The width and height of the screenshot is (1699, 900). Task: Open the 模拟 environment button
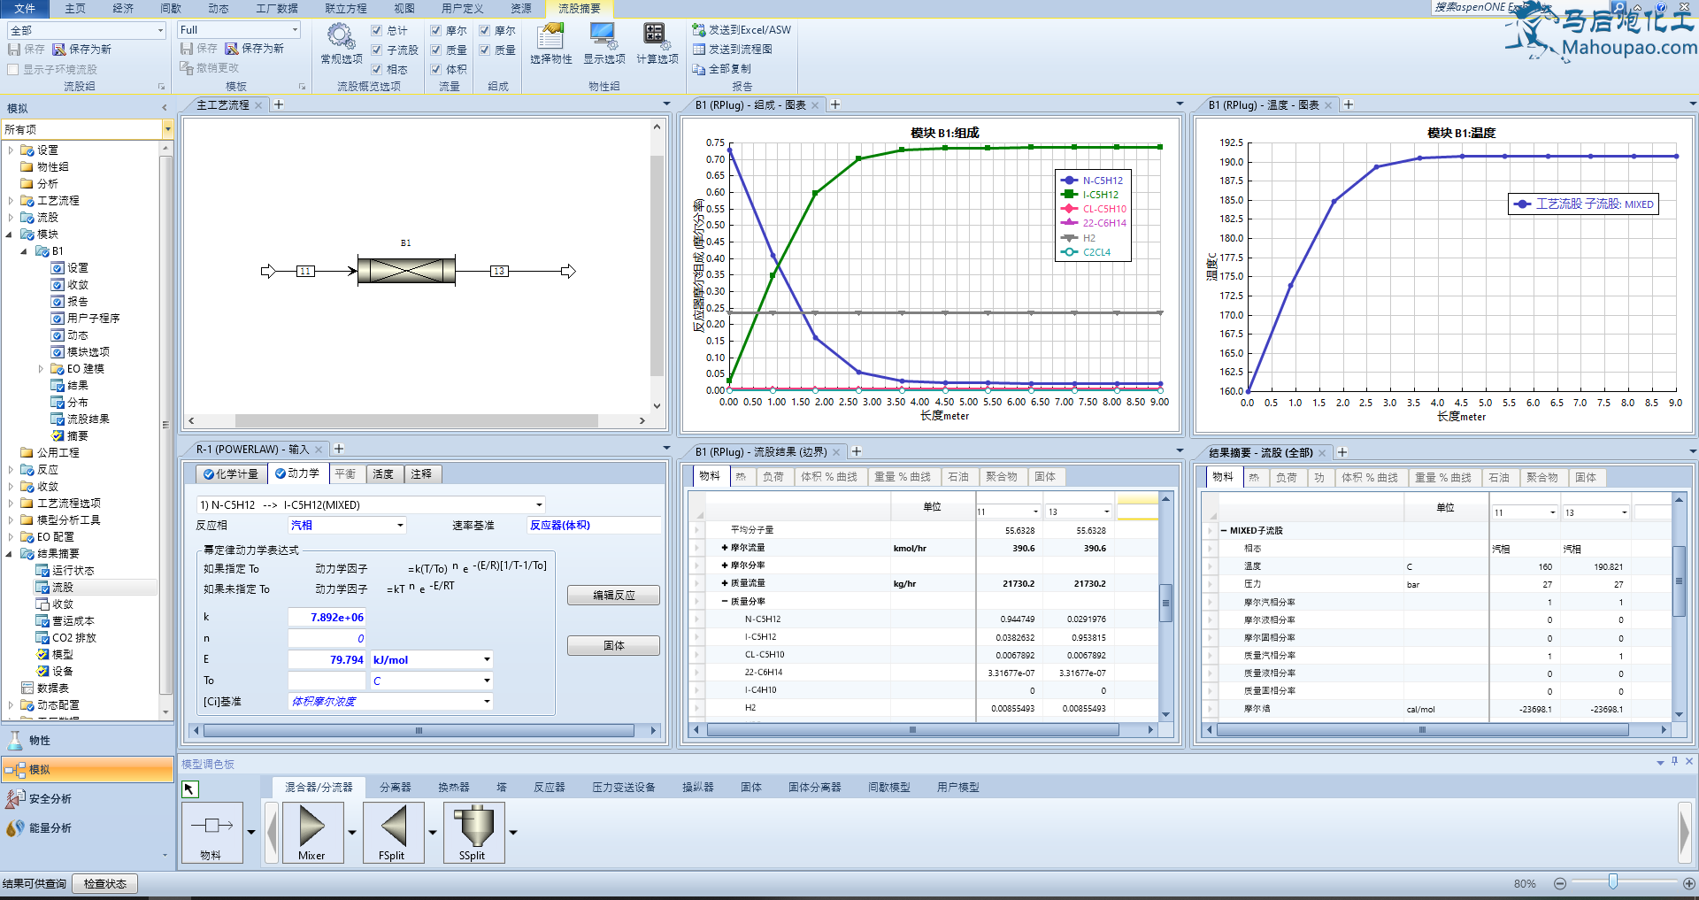coord(87,770)
